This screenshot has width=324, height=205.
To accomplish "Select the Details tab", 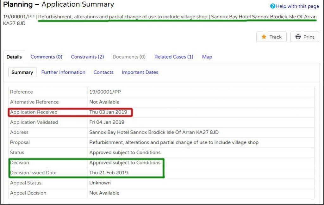I will coord(14,57).
